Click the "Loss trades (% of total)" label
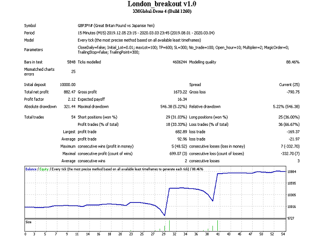The image size is (314, 236). pos(209,124)
